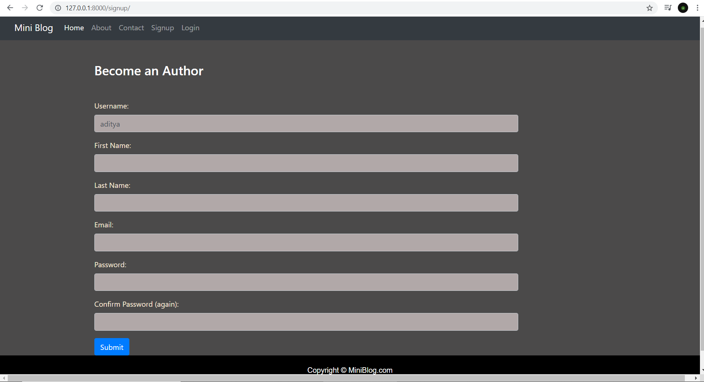Click the Username: label
This screenshot has height=382, width=704.
tap(111, 106)
